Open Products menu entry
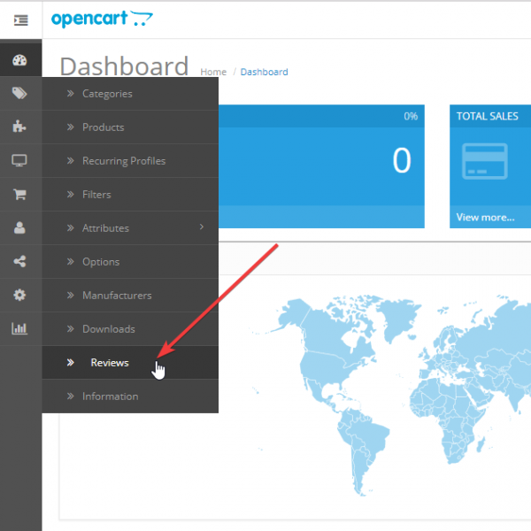 pyautogui.click(x=103, y=127)
